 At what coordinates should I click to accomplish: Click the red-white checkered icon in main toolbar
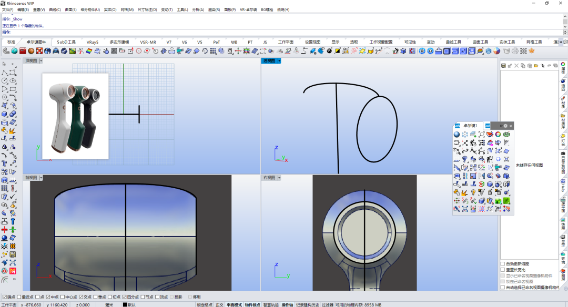click(x=39, y=51)
